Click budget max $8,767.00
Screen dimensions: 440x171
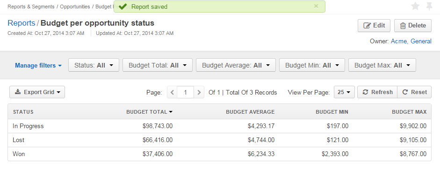[x=413, y=154]
